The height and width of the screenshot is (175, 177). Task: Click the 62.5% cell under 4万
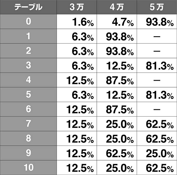[x=120, y=153]
